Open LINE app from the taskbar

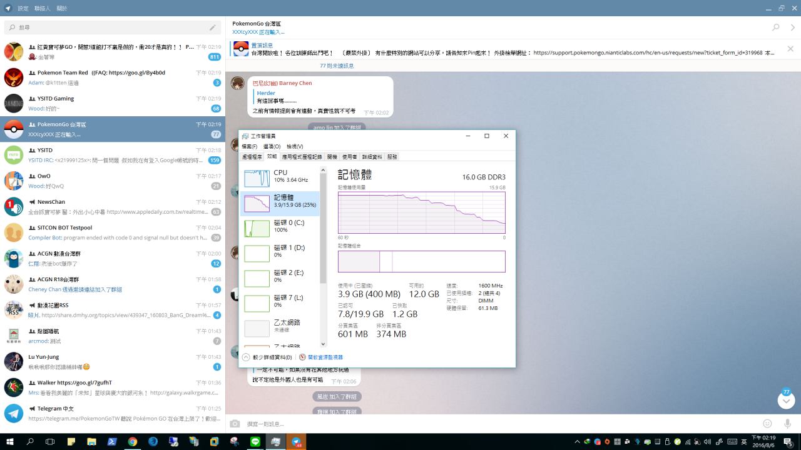pos(255,441)
